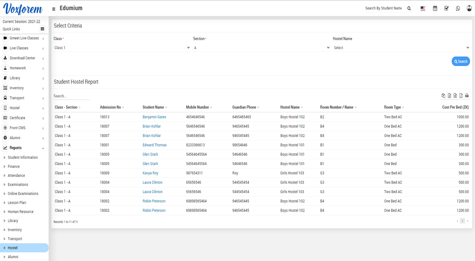Export the report as PDF
475x261 pixels.
tap(461, 96)
